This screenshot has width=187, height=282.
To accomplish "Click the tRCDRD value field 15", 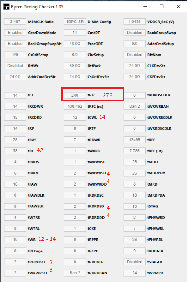I will pyautogui.click(x=15, y=118).
